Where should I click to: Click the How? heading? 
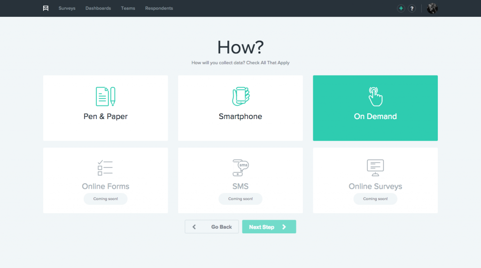point(240,47)
